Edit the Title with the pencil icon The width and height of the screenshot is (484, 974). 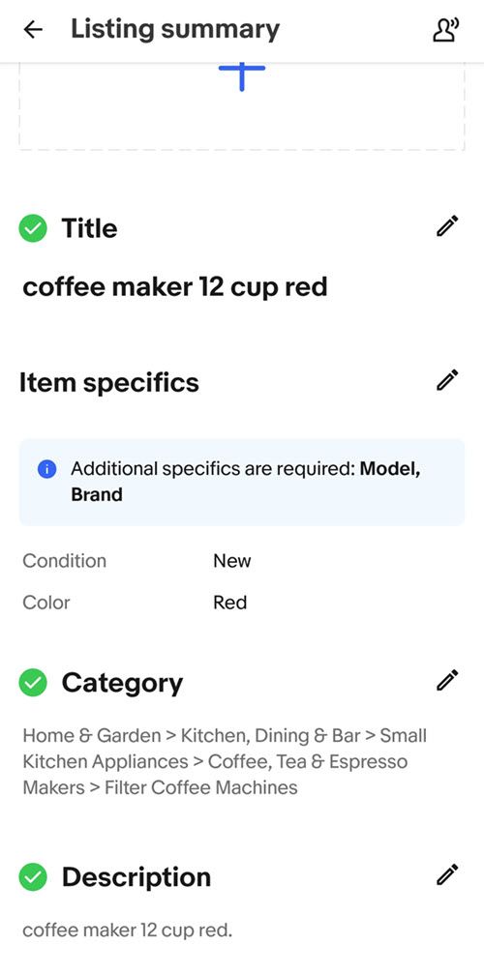pyautogui.click(x=446, y=226)
